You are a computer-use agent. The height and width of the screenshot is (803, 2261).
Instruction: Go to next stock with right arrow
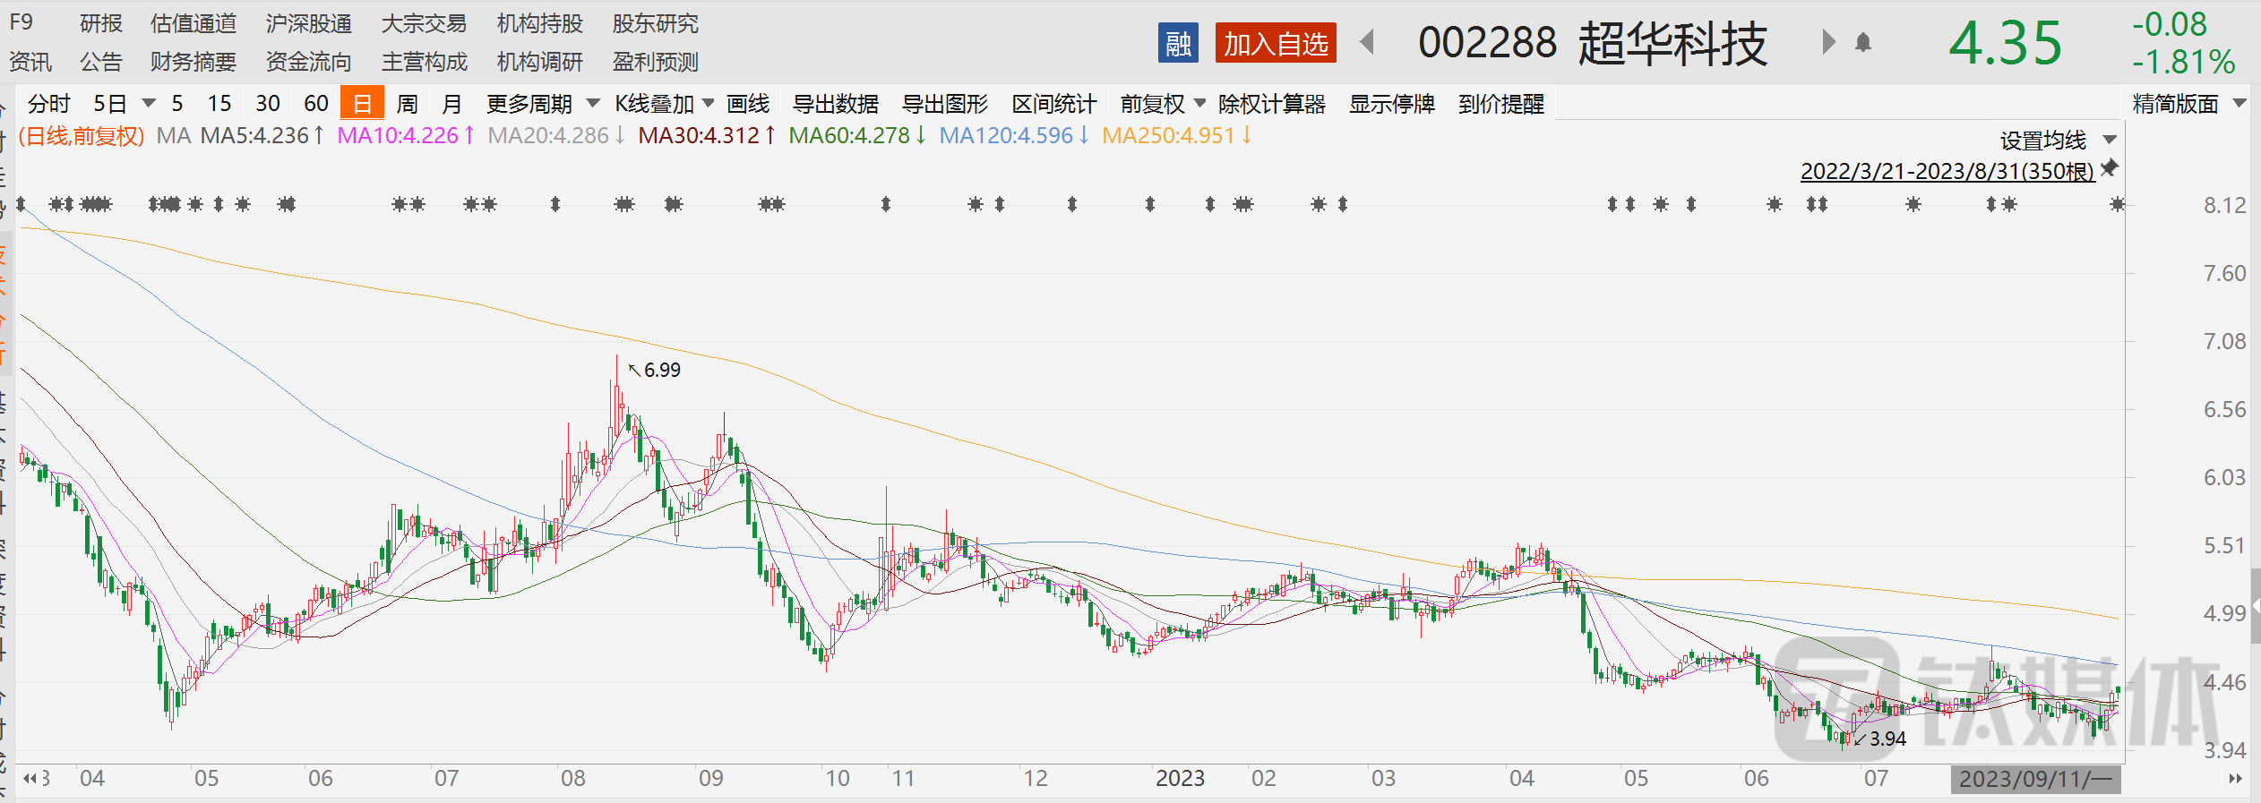1828,42
